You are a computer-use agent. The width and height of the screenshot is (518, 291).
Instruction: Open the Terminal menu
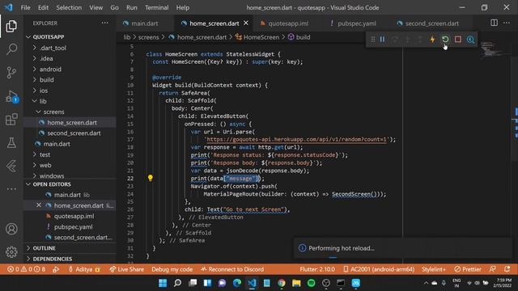click(156, 7)
